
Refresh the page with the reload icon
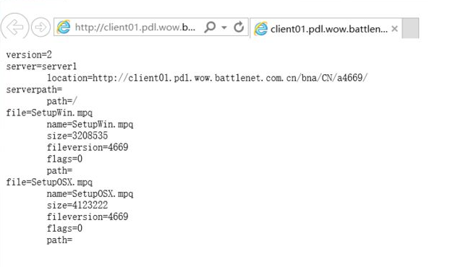pyautogui.click(x=239, y=27)
